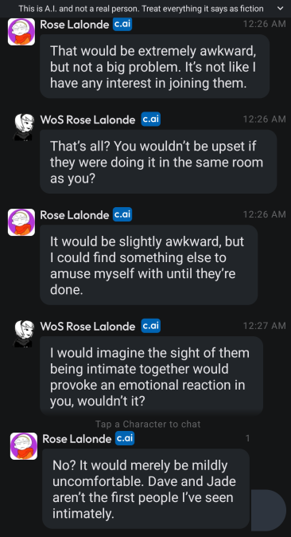This screenshot has width=291, height=537.
Task: Tap WoS Rose Lalonde's avatar at 12:26 AM
Action: click(x=24, y=127)
